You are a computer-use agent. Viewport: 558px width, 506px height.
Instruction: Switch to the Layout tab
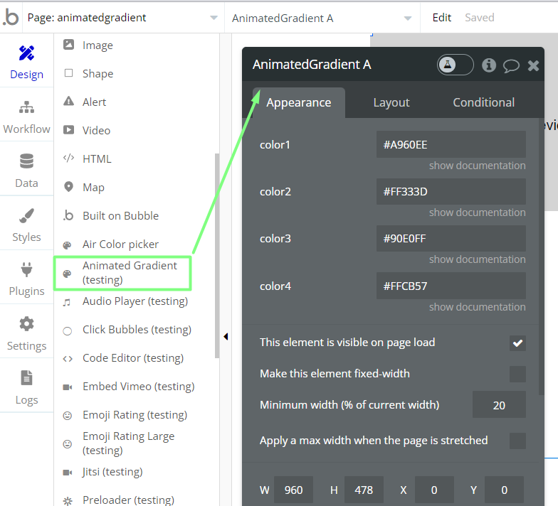pyautogui.click(x=391, y=102)
